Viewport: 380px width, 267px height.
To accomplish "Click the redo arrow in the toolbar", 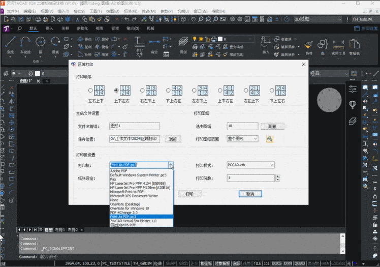I will pos(134,19).
